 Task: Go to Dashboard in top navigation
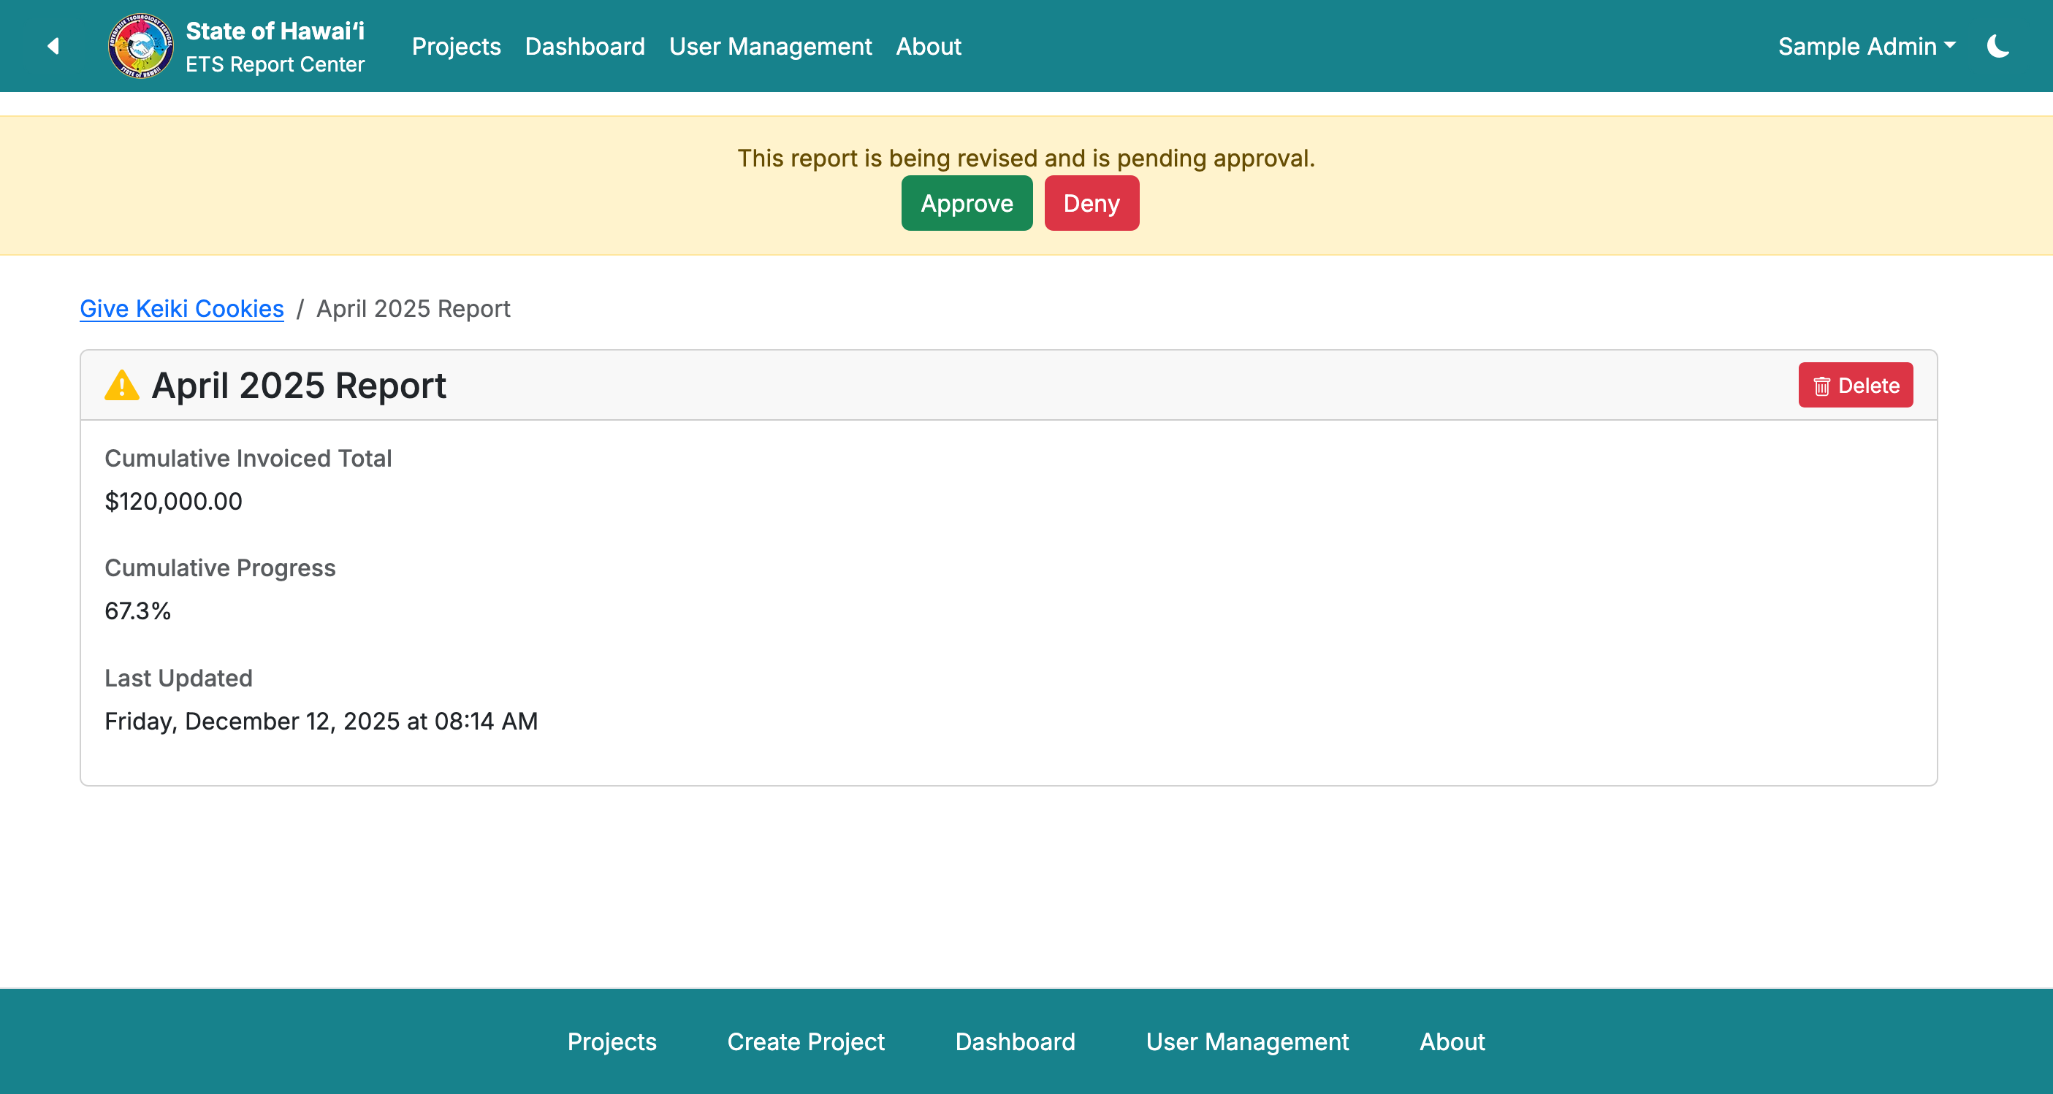(584, 46)
